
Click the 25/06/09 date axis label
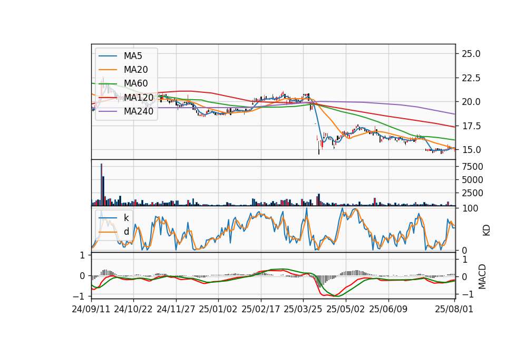tap(388, 309)
